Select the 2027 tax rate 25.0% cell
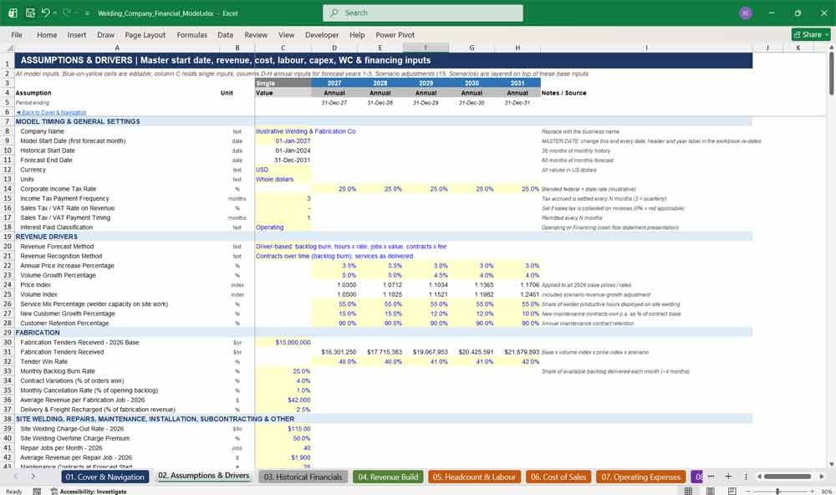 (x=334, y=189)
